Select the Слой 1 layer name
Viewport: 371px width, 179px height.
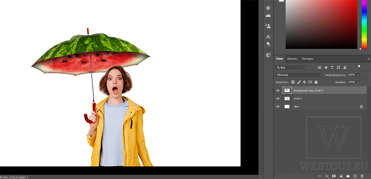298,99
